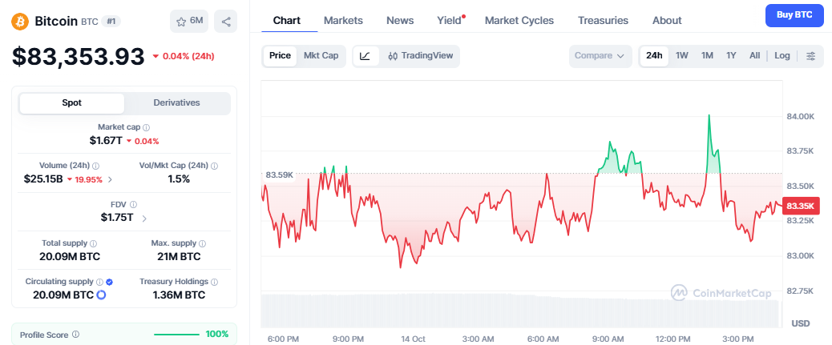
Task: Open chart settings sliders icon
Action: pyautogui.click(x=811, y=56)
